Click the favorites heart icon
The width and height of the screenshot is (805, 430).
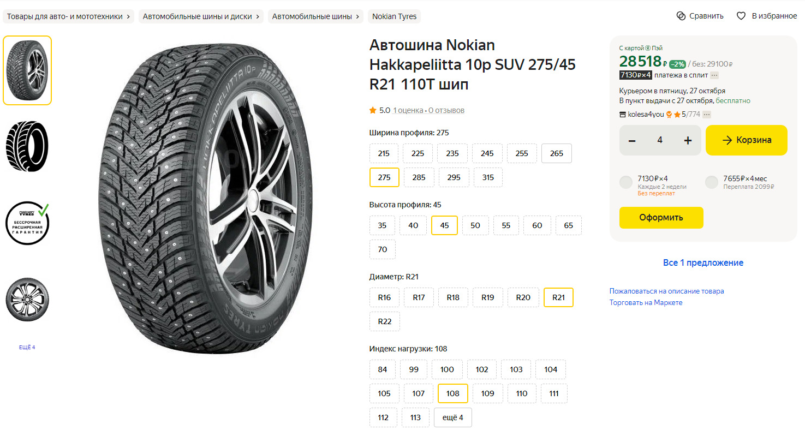pos(741,16)
